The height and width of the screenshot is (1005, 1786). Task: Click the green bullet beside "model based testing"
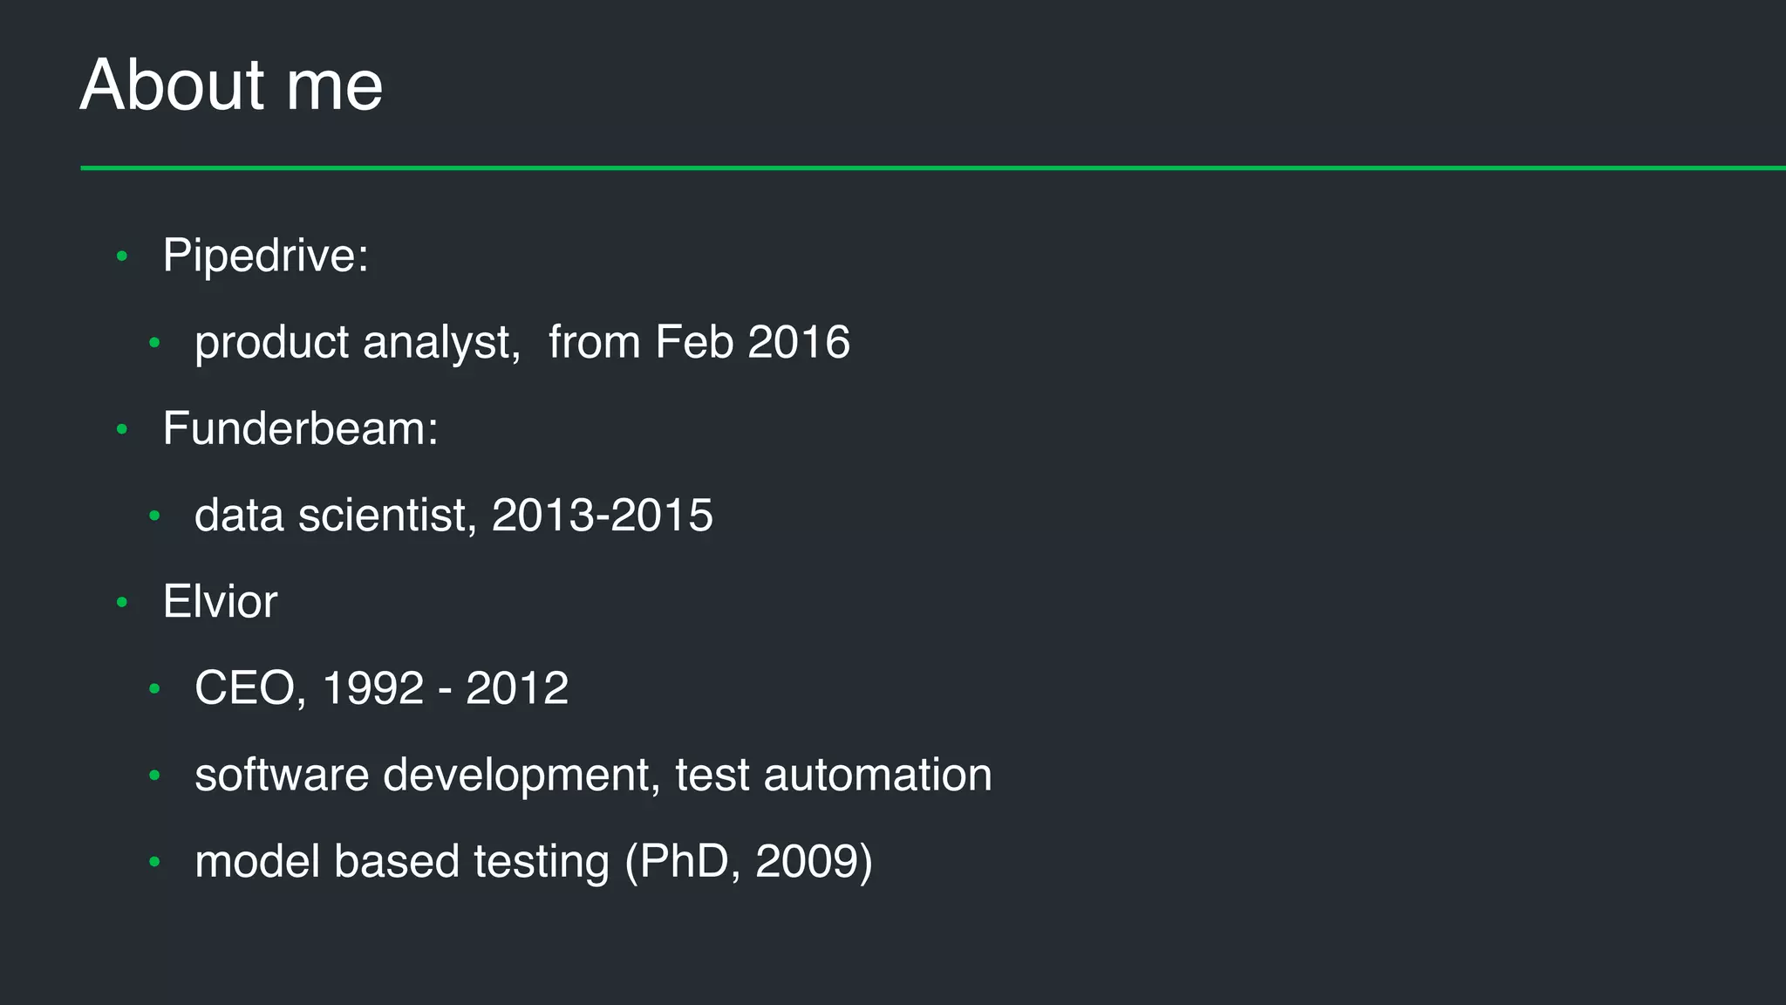pyautogui.click(x=154, y=862)
